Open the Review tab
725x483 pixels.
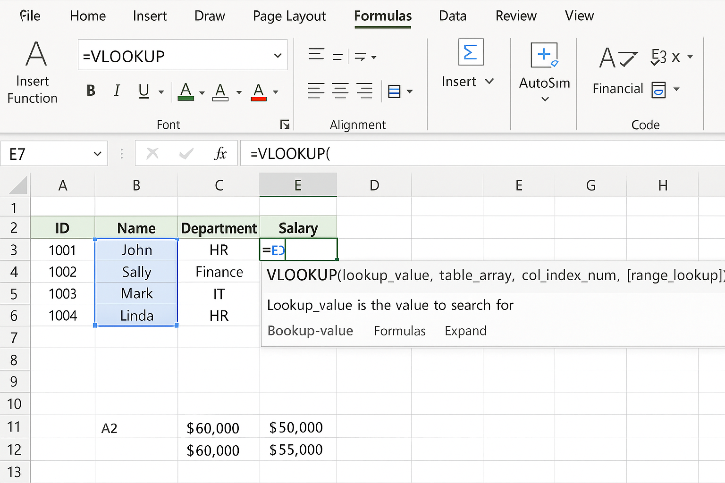point(516,16)
